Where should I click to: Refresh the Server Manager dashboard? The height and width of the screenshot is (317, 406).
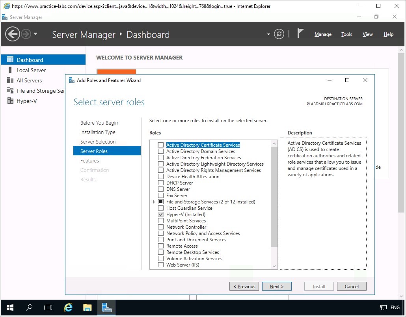click(279, 34)
